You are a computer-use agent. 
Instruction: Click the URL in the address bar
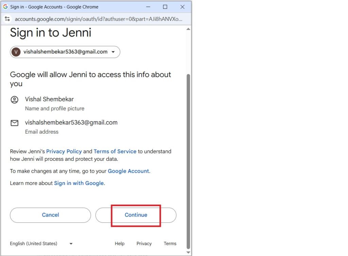pos(99,19)
